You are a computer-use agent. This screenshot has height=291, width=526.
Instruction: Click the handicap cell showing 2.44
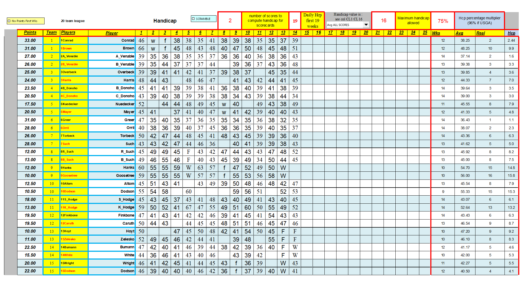[511, 40]
